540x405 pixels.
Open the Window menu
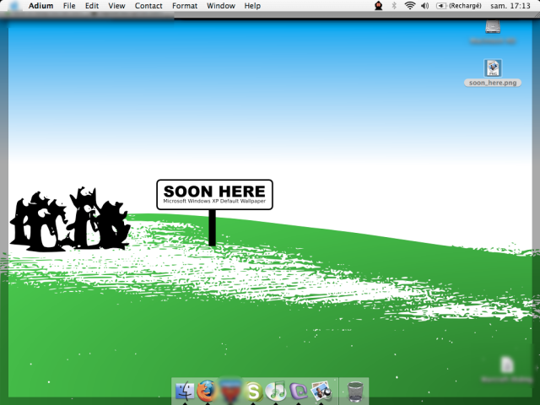(221, 6)
